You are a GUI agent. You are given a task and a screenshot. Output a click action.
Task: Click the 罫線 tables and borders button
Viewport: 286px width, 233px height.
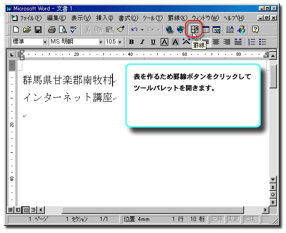coord(194,30)
